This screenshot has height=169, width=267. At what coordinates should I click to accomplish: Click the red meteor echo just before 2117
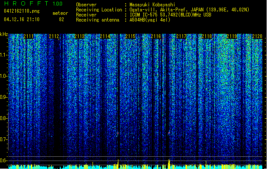tap(169, 133)
